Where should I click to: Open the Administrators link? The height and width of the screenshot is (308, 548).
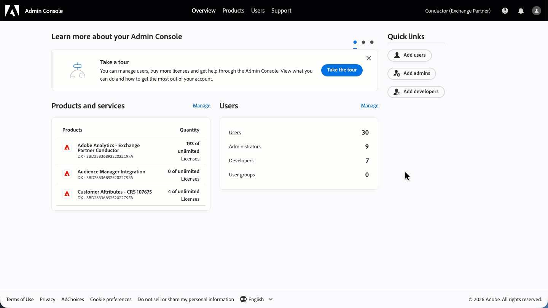pos(245,147)
